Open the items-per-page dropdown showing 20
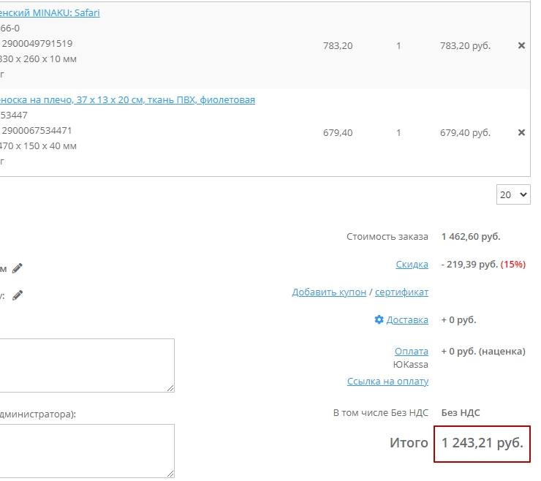Viewport: 541px width, 481px height. pyautogui.click(x=513, y=195)
